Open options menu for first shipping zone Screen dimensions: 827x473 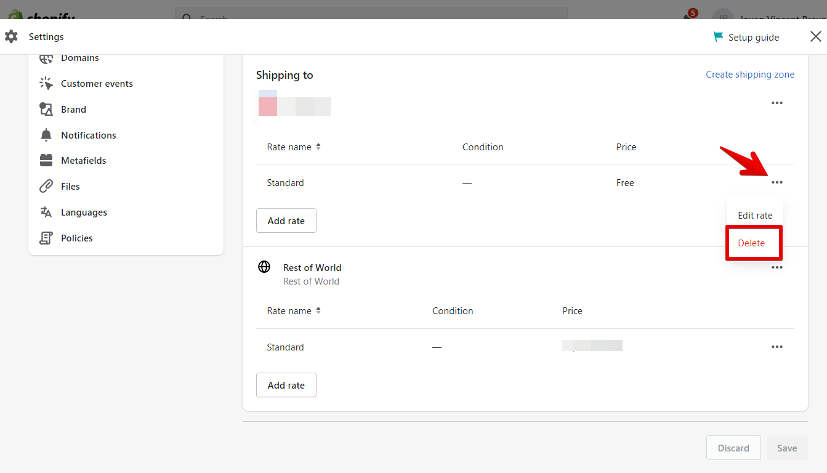[777, 103]
